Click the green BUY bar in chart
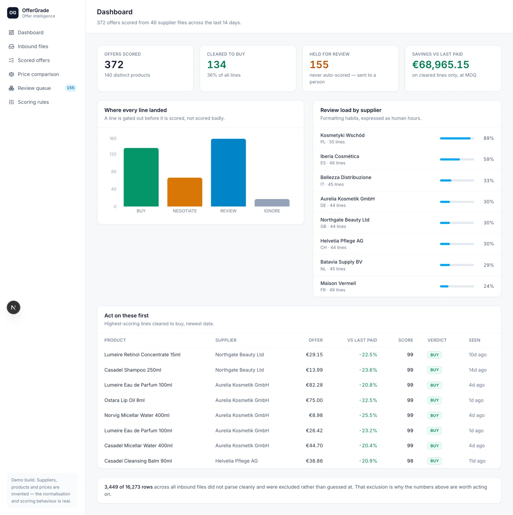The height and width of the screenshot is (515, 513). click(x=141, y=177)
